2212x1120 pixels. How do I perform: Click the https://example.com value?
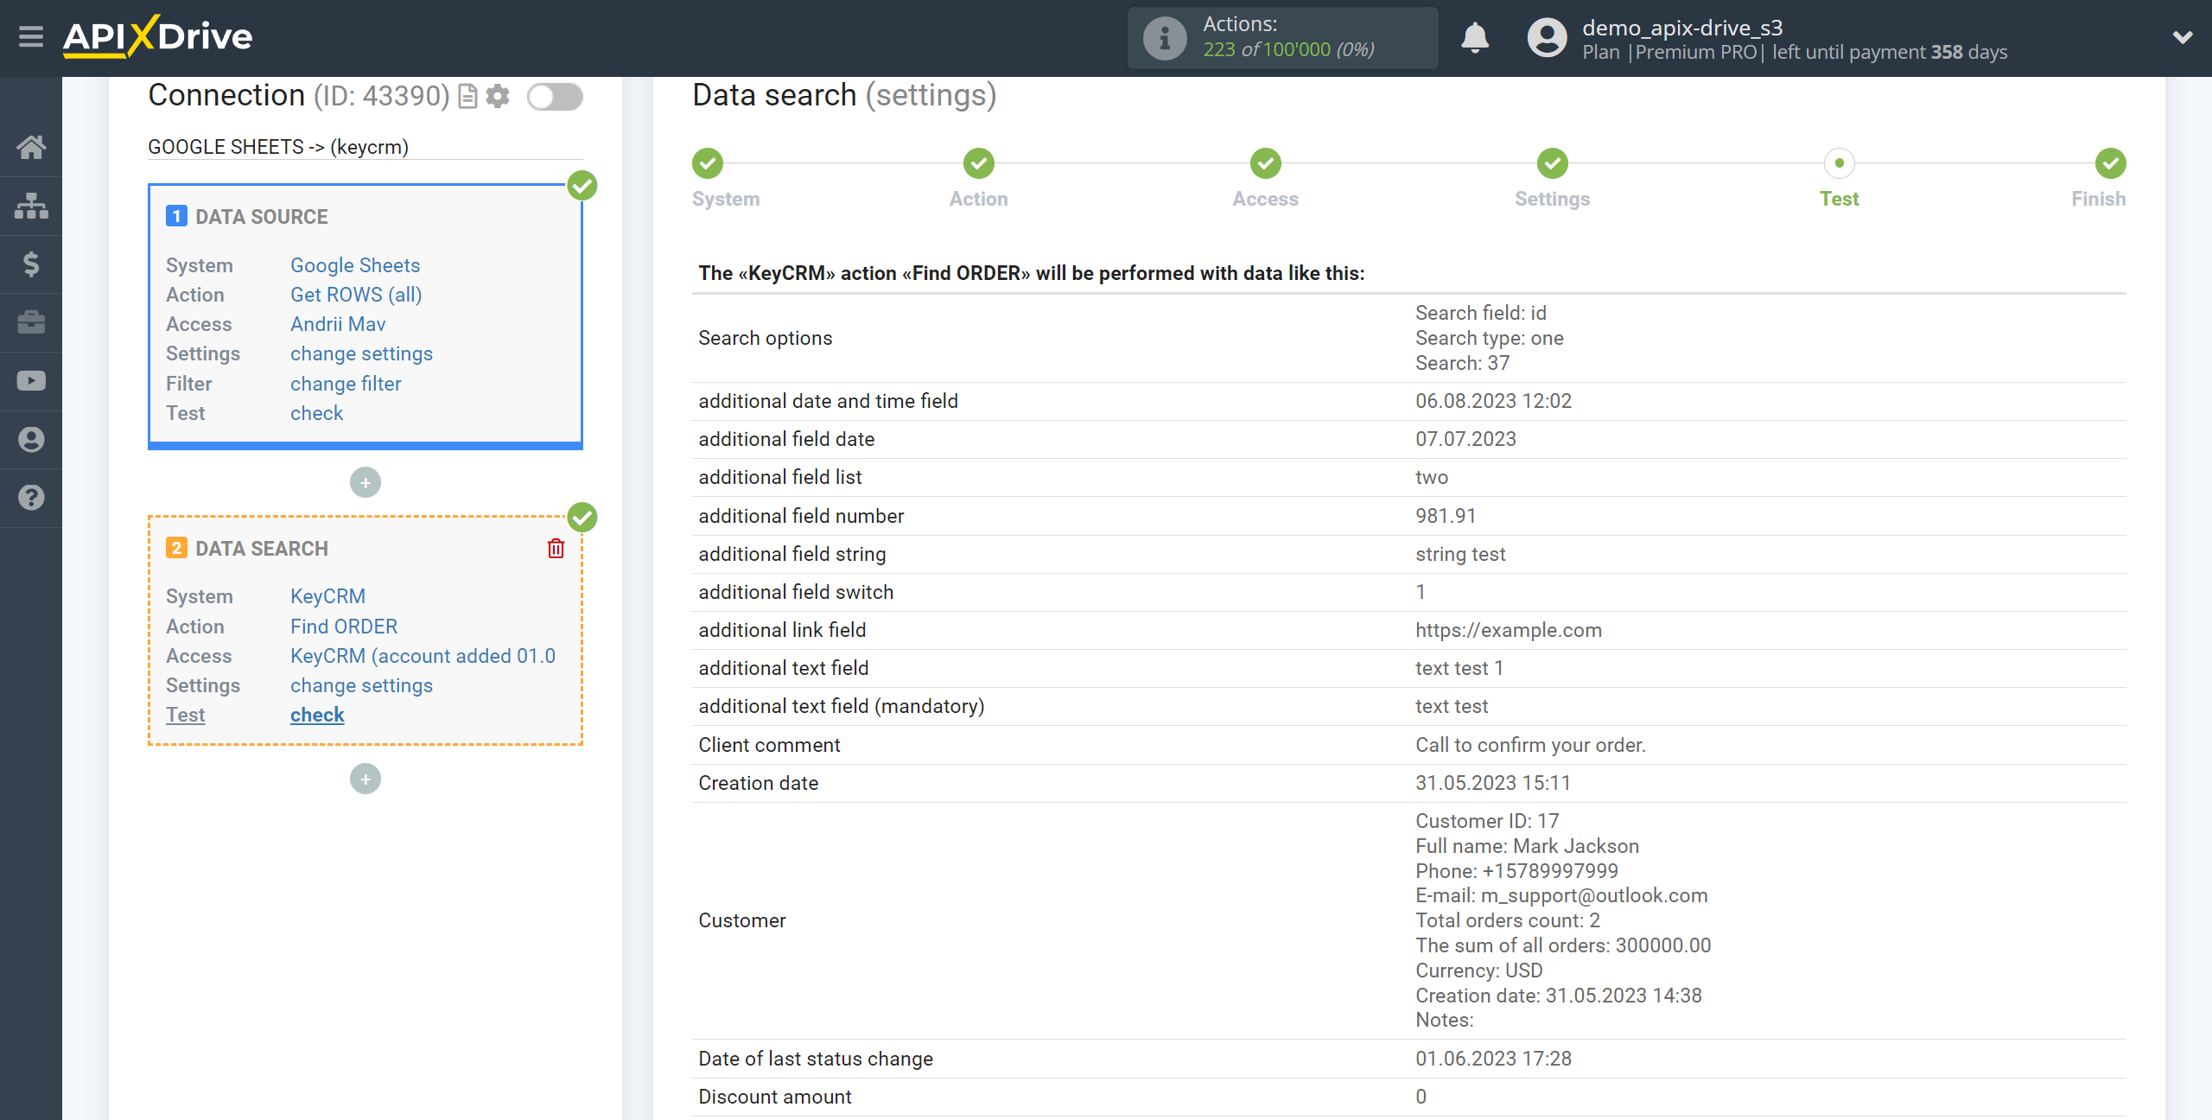click(1509, 630)
